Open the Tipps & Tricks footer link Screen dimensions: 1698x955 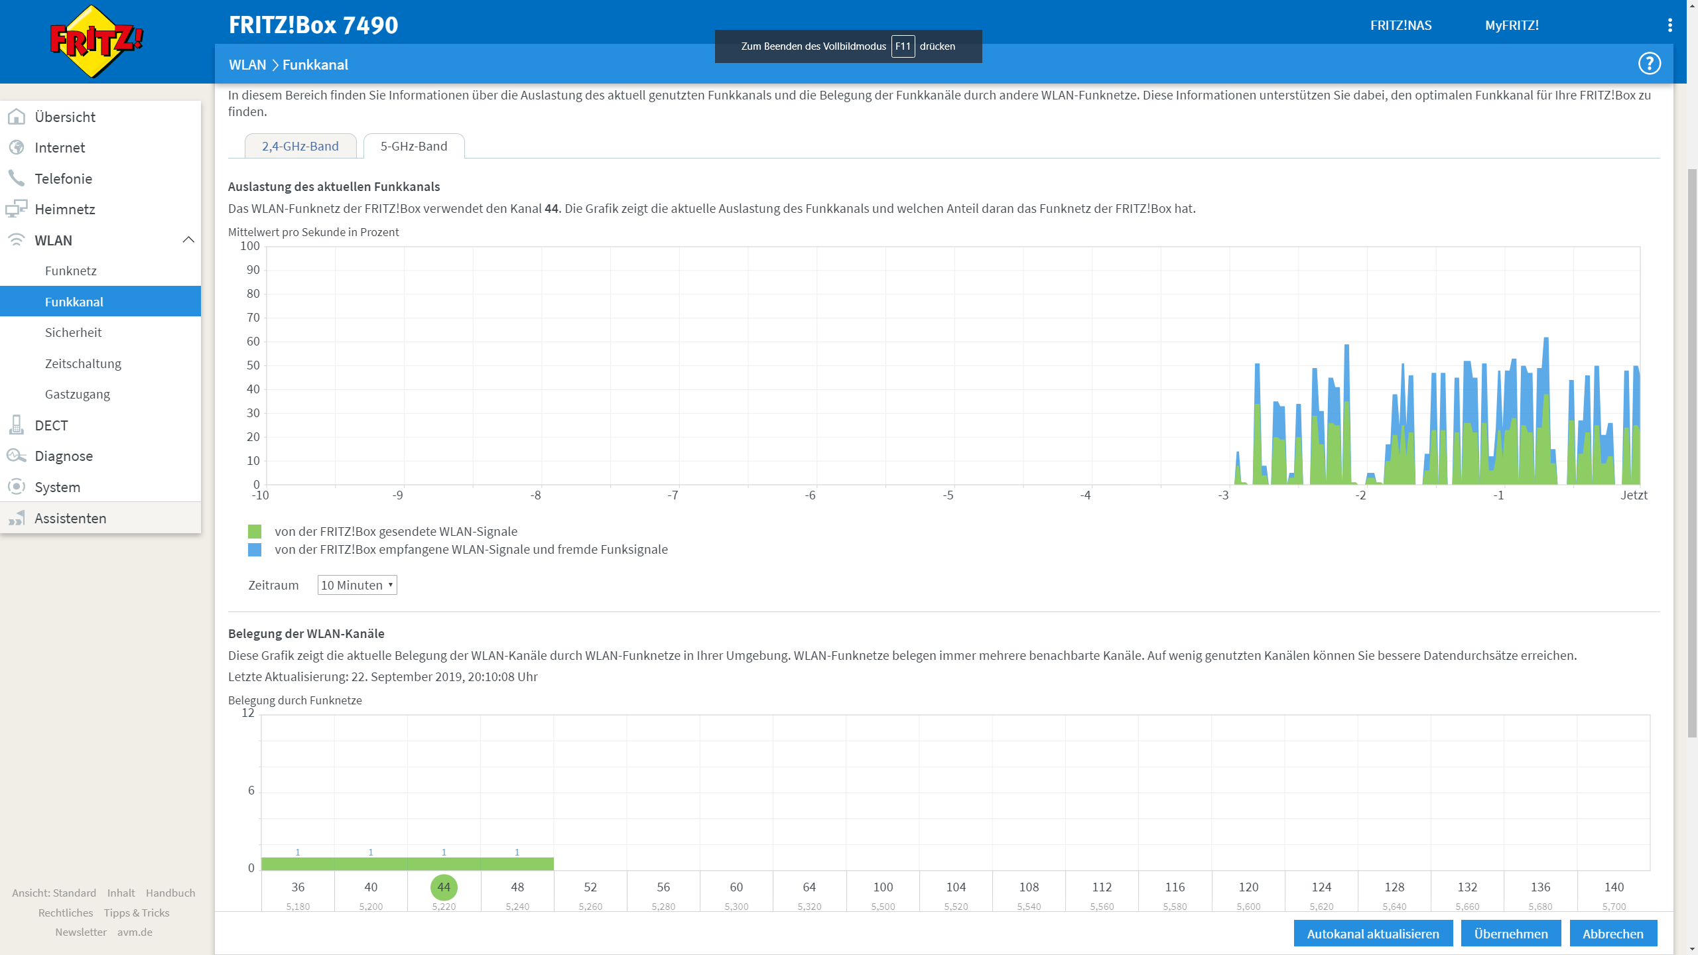(x=137, y=913)
